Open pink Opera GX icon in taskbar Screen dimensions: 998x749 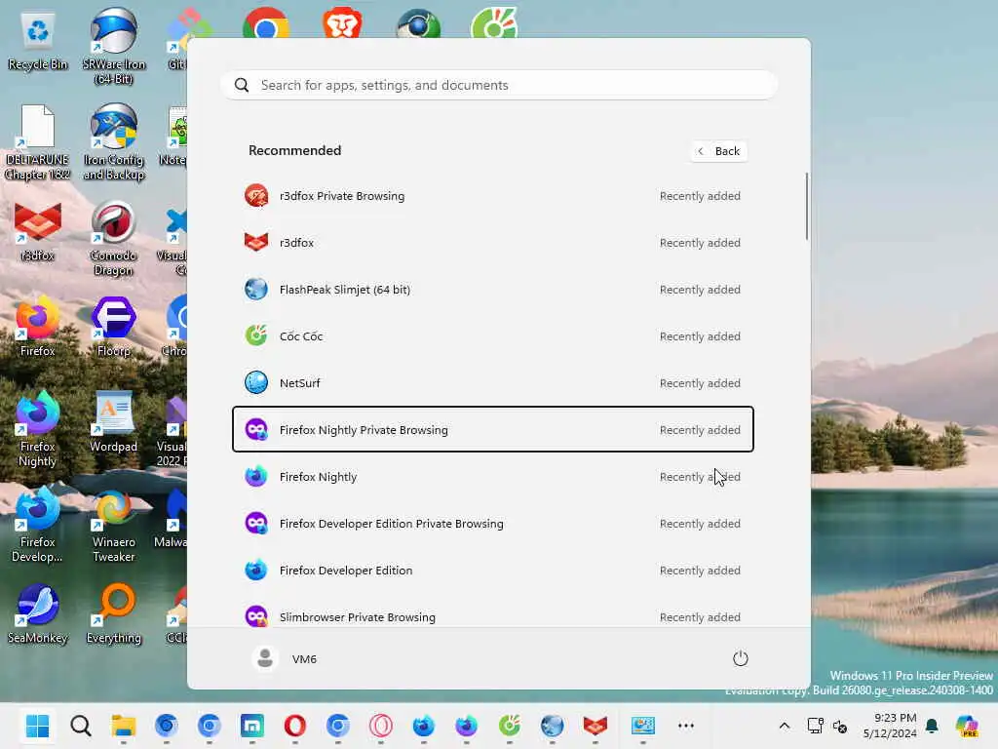tap(381, 726)
